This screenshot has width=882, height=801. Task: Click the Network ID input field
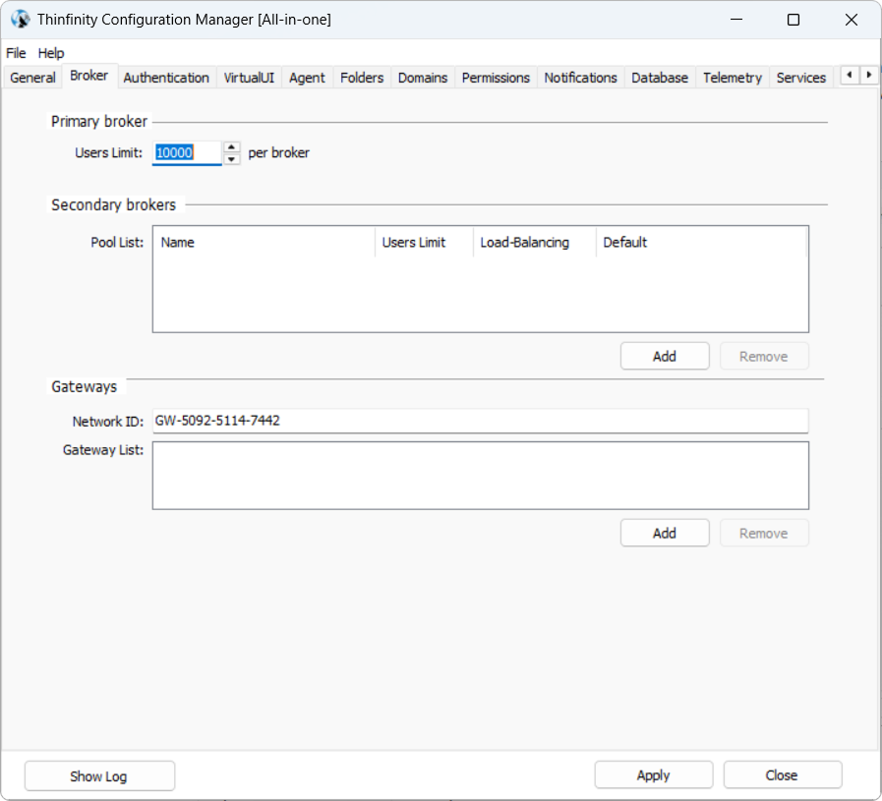point(480,421)
